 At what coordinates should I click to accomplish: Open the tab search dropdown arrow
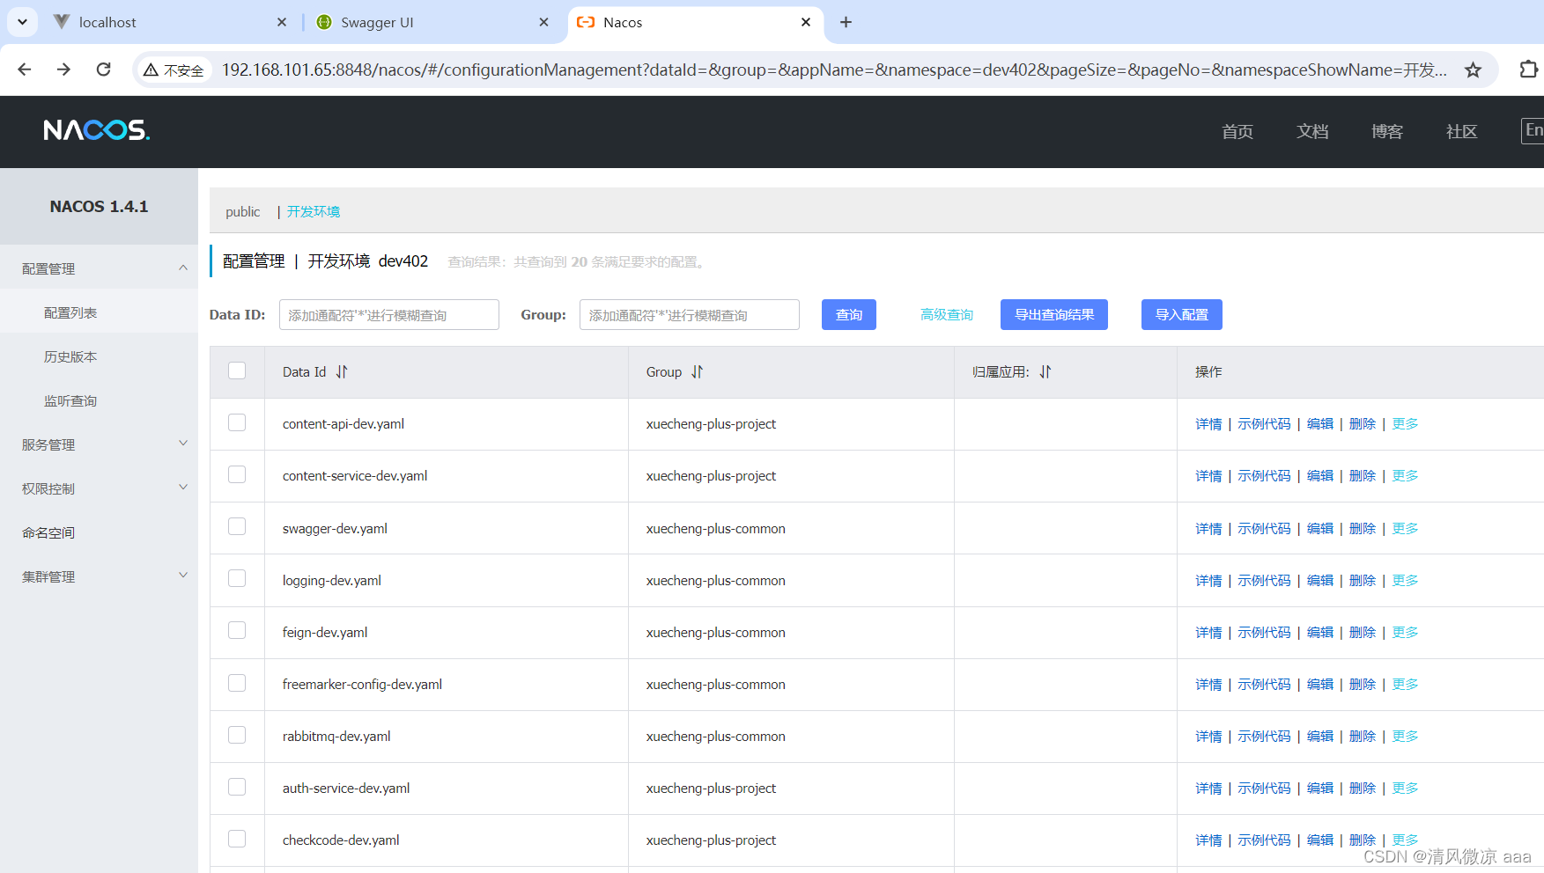click(22, 22)
